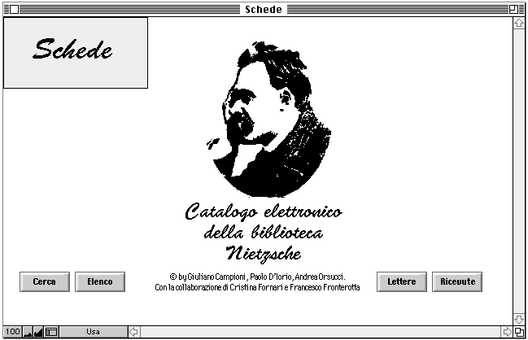Click the window resize box icon
The image size is (528, 340).
click(x=519, y=332)
